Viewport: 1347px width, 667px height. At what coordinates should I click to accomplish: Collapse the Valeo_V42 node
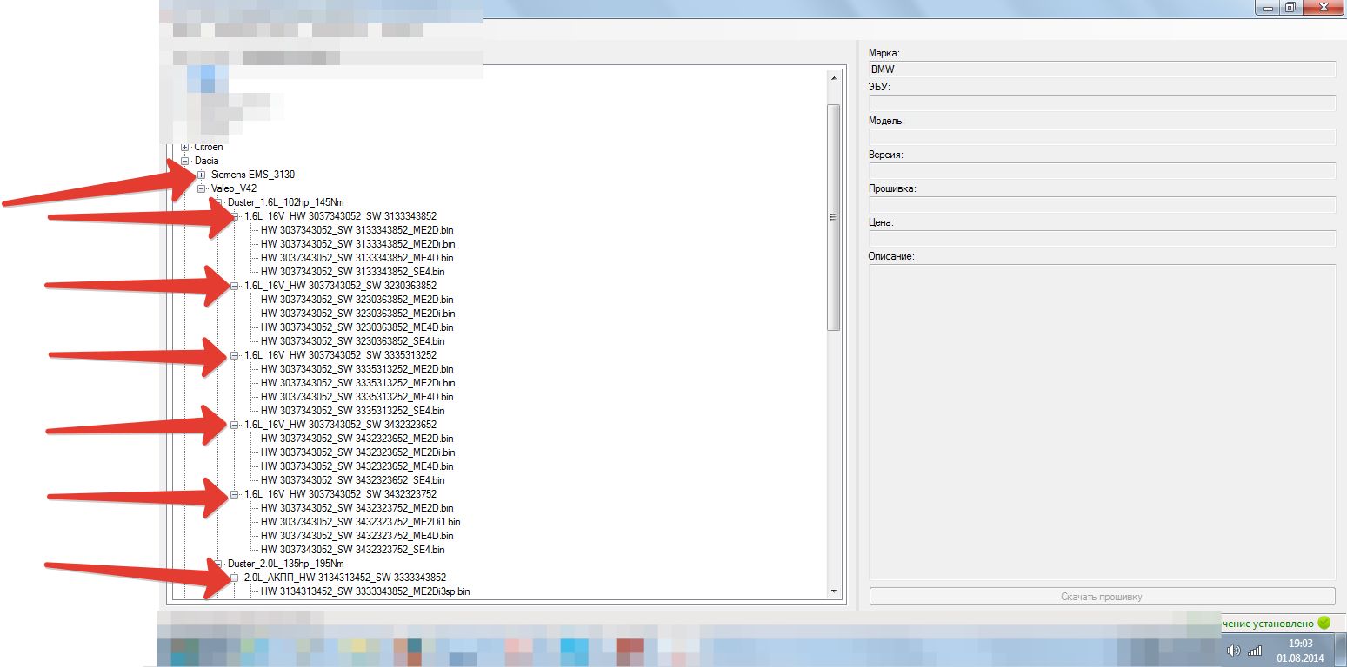tap(202, 188)
